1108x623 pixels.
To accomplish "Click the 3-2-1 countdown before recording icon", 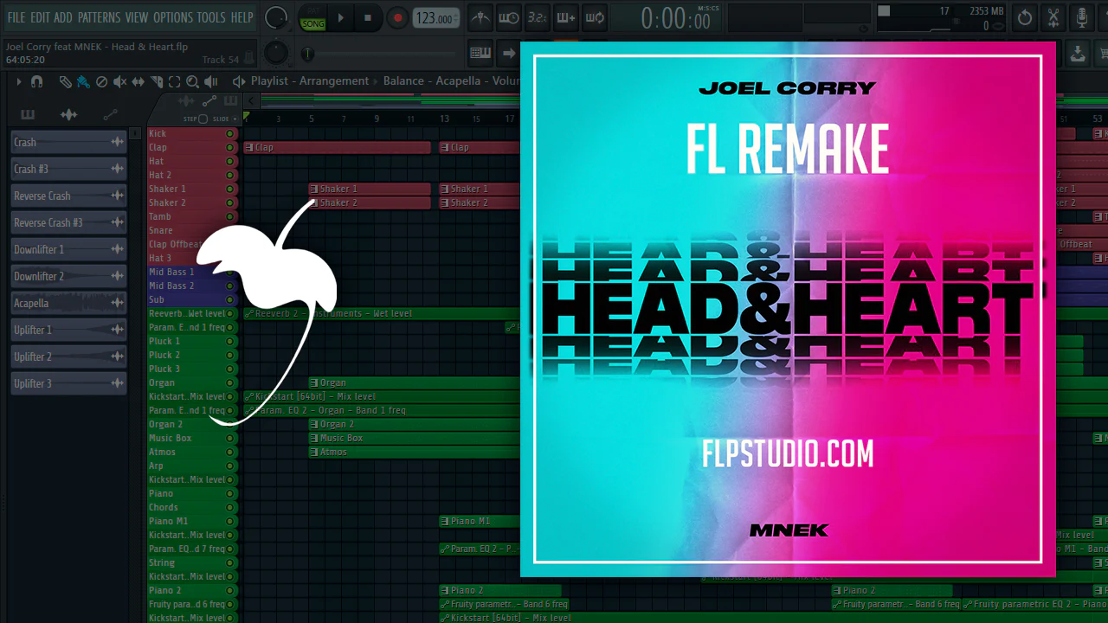I will 538,17.
